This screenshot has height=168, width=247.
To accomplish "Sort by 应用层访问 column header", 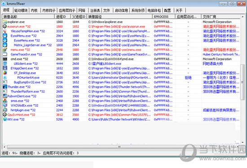I will (188, 17).
